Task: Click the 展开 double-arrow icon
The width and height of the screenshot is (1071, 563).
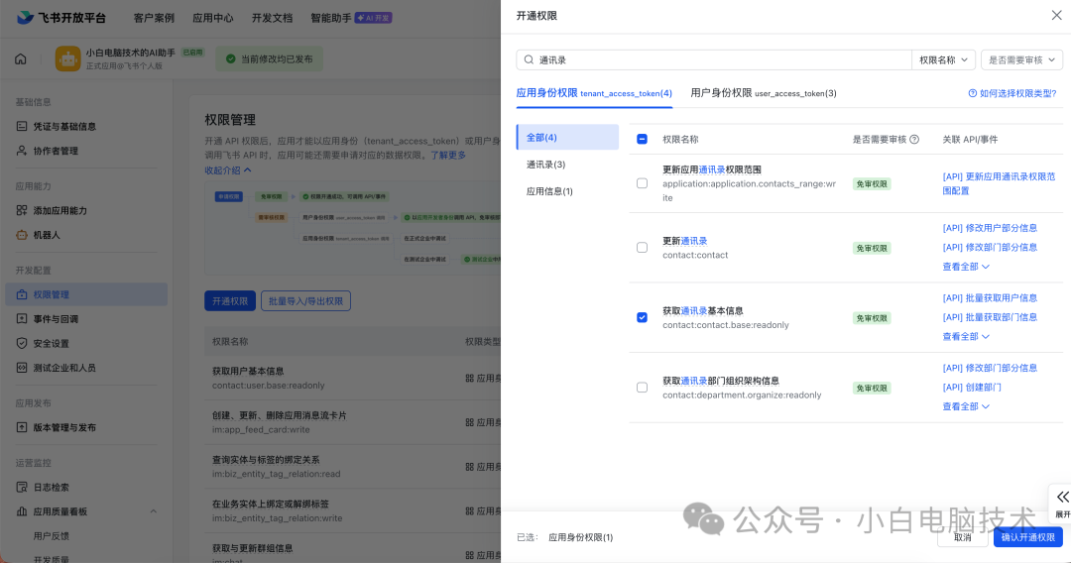Action: click(1062, 497)
